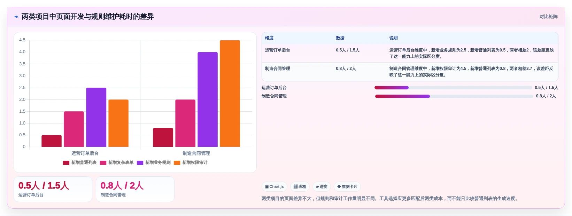The height and width of the screenshot is (216, 572).
Task: Click the 维度 column header
Action: pyautogui.click(x=269, y=38)
